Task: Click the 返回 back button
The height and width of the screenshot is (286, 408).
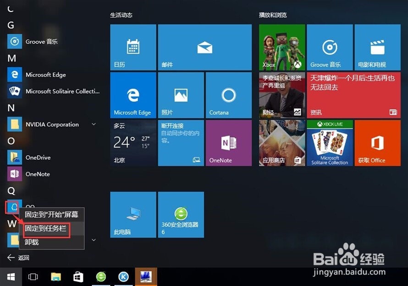Action: (x=18, y=258)
